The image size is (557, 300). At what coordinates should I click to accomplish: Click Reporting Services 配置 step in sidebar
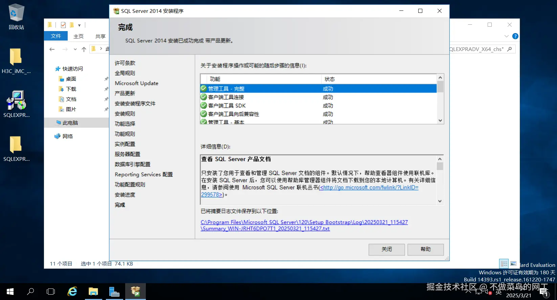tap(144, 174)
